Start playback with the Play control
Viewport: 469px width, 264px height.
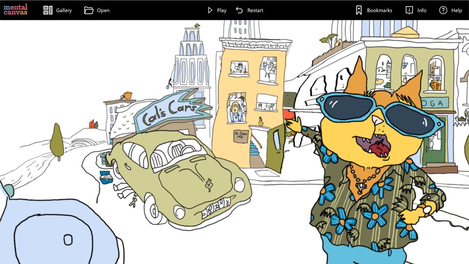(x=216, y=10)
